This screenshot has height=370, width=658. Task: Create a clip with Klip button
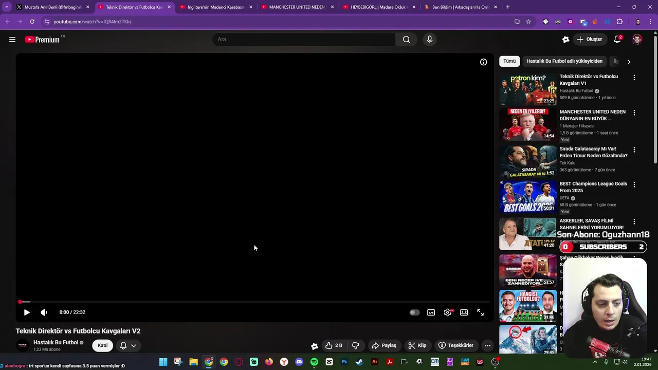(x=417, y=345)
